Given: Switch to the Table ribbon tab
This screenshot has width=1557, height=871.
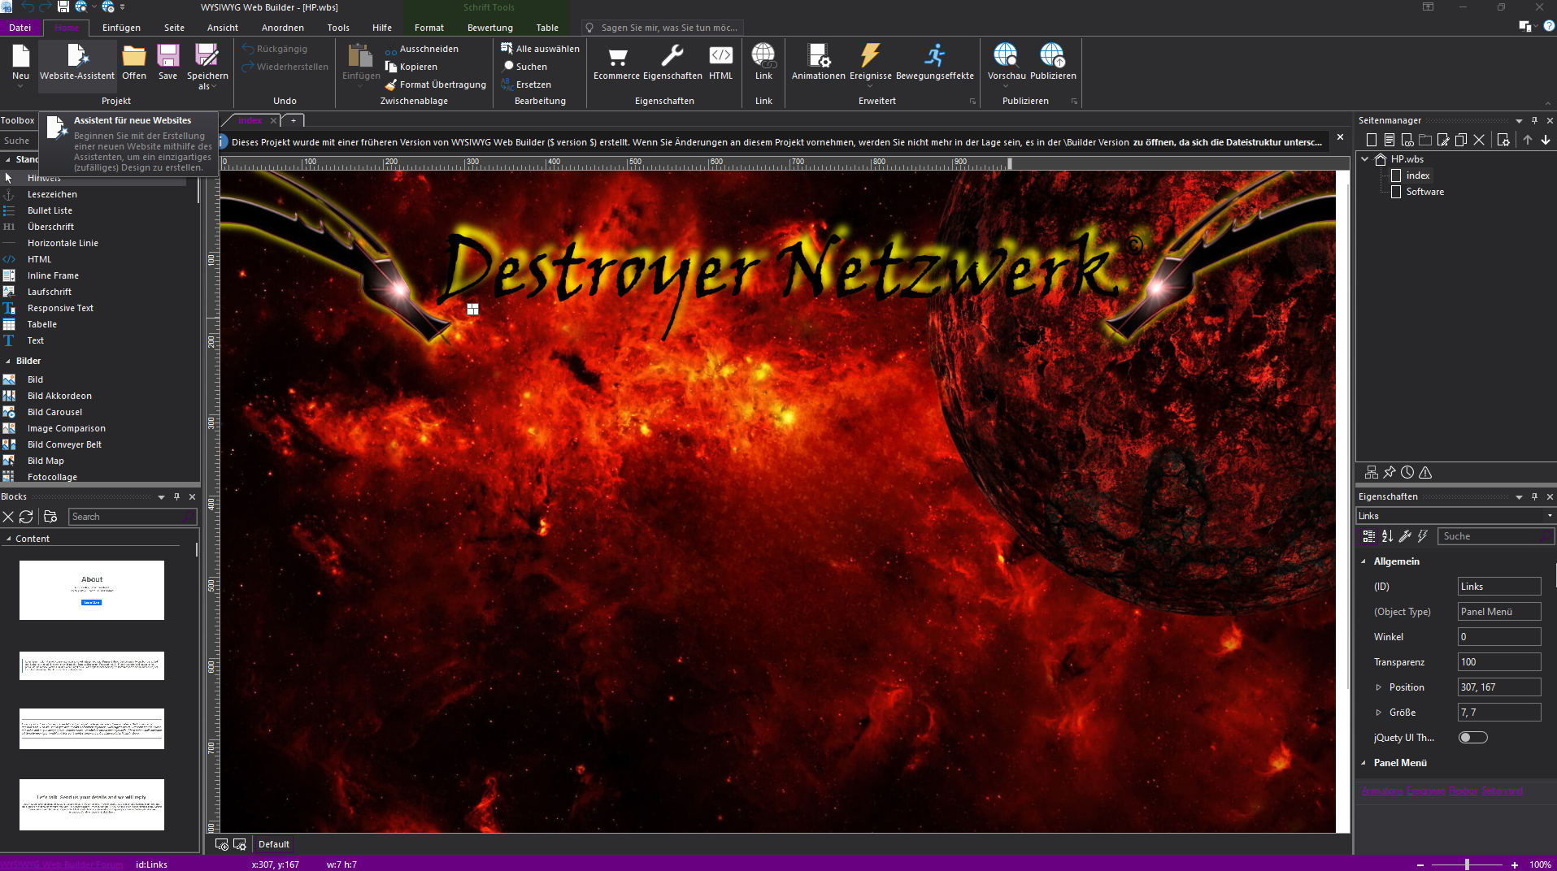Looking at the screenshot, I should click(x=547, y=28).
